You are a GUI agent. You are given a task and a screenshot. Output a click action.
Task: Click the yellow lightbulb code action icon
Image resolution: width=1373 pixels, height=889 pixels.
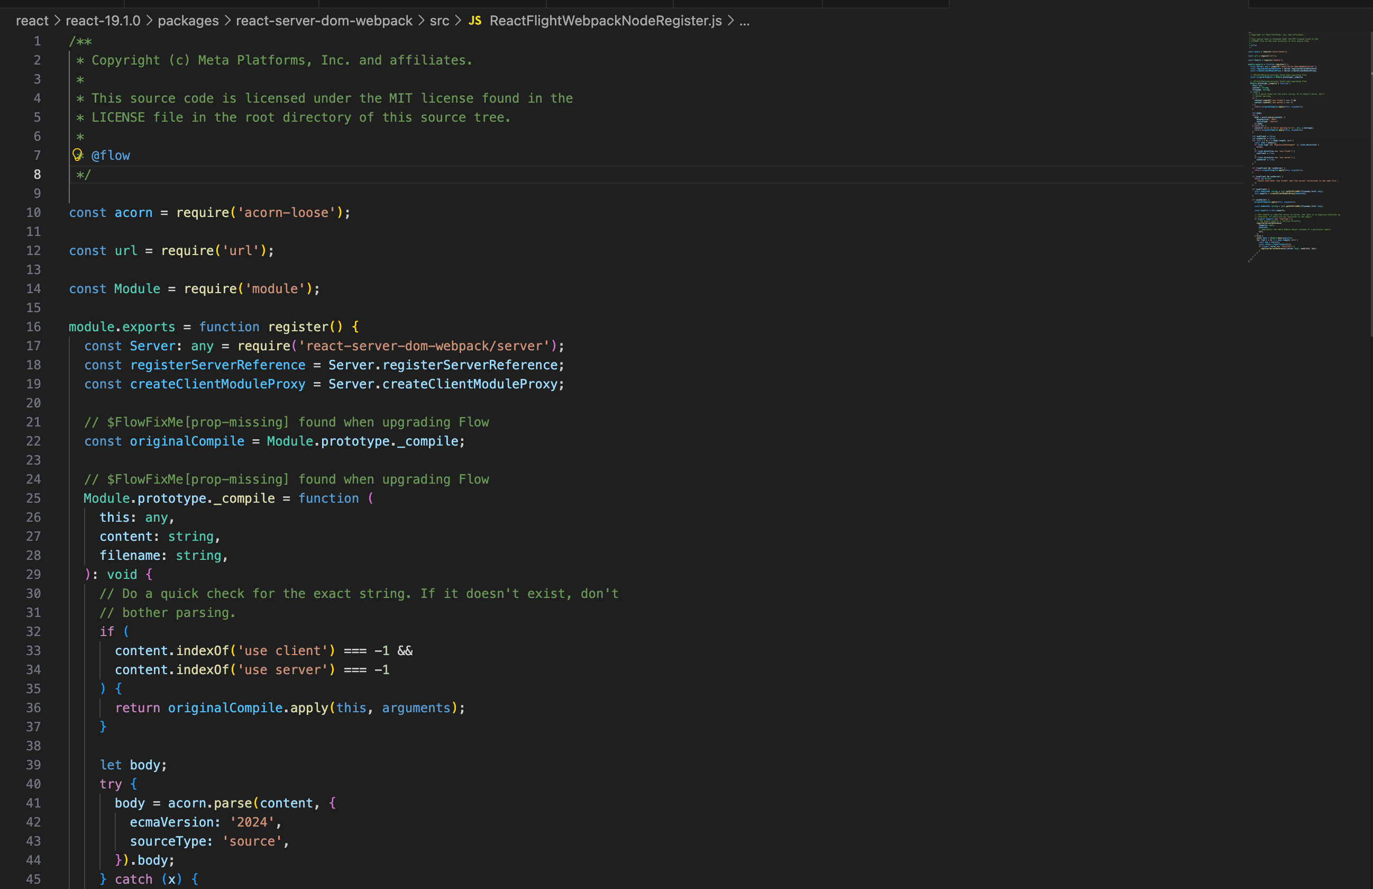tap(77, 155)
